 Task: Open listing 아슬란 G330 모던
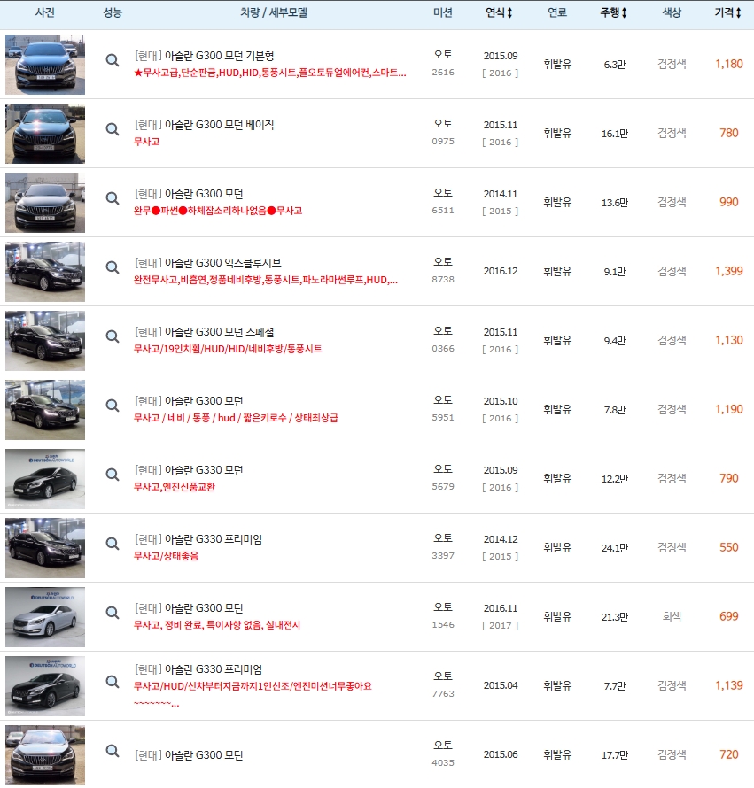pyautogui.click(x=188, y=470)
